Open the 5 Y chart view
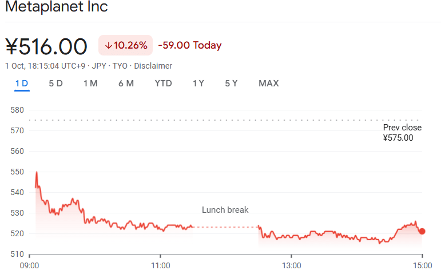Screen dimensions: 441x278 pyautogui.click(x=231, y=84)
